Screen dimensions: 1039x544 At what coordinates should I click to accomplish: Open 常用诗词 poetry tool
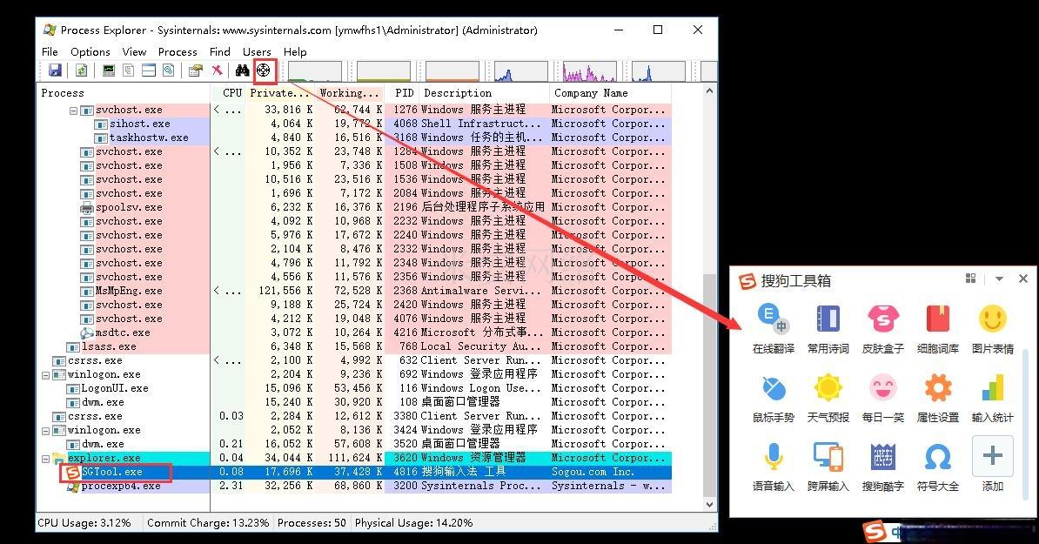(x=828, y=329)
